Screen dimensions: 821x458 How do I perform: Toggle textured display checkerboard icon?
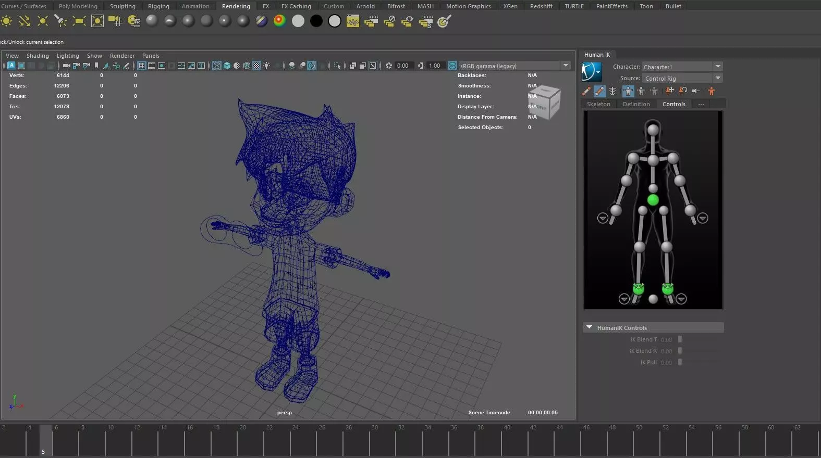pyautogui.click(x=256, y=66)
